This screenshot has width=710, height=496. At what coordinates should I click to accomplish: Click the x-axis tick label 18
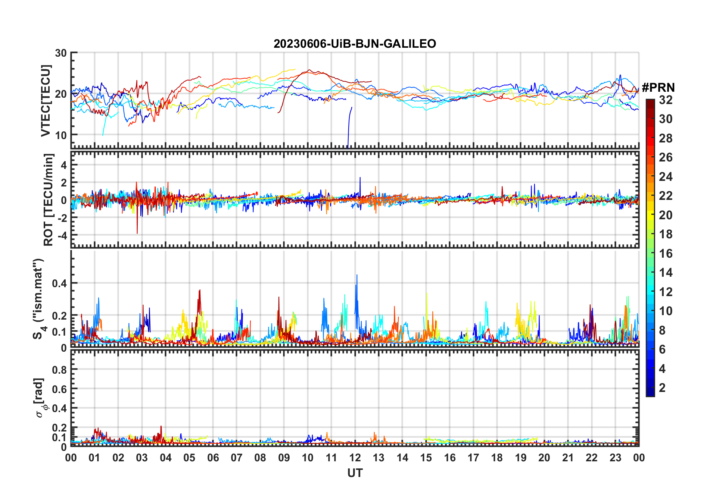tap(497, 458)
